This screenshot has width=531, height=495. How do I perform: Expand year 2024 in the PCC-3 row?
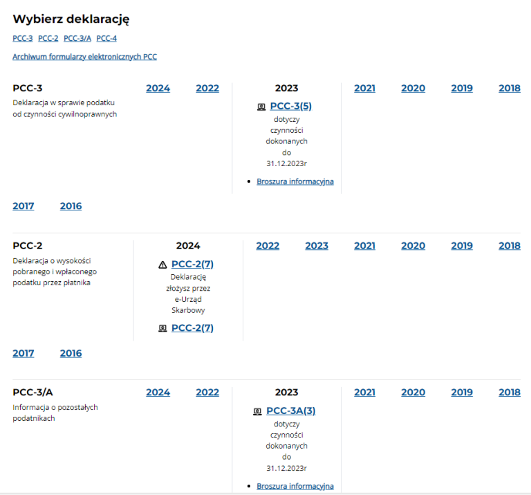[158, 88]
